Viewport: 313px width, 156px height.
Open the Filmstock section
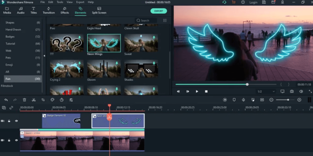coord(7,86)
